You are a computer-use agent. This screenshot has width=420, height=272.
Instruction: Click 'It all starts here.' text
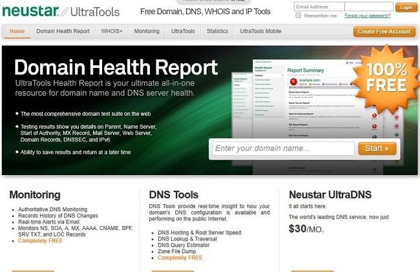tap(307, 206)
